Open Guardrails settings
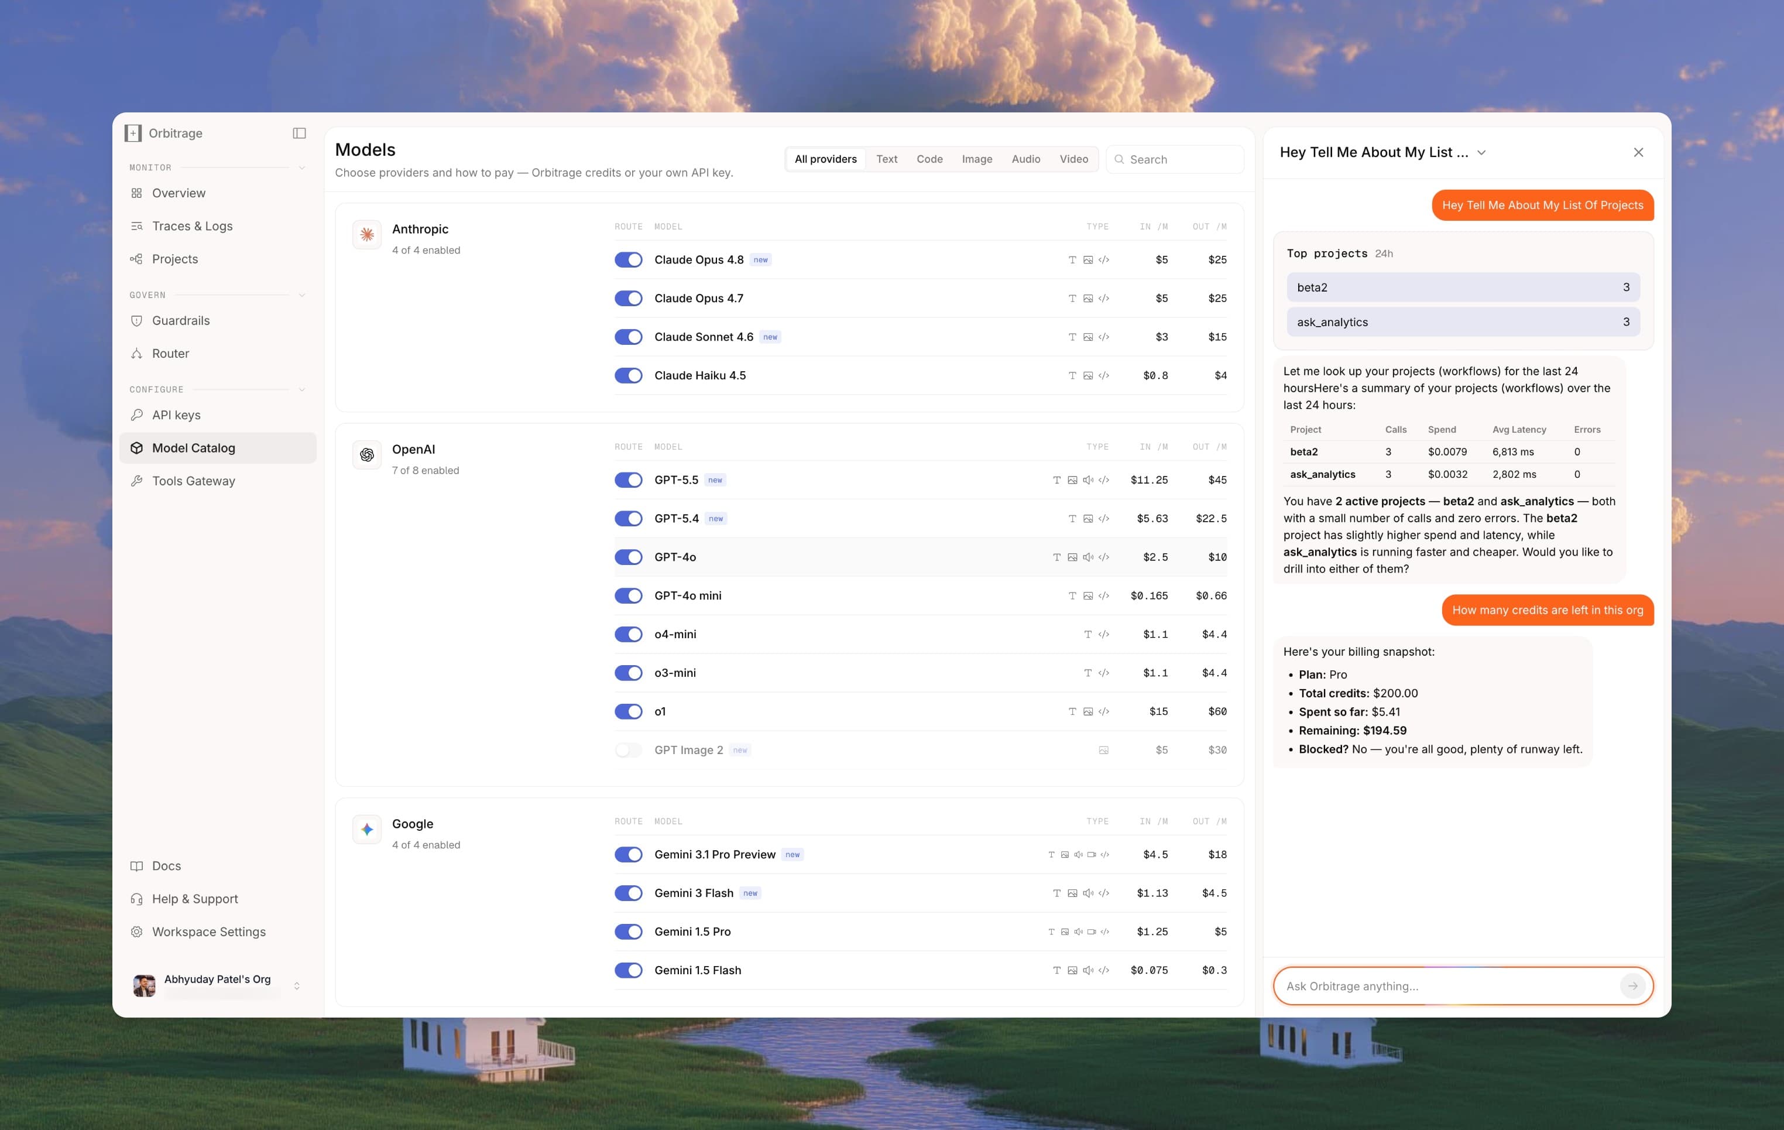 [x=218, y=321]
